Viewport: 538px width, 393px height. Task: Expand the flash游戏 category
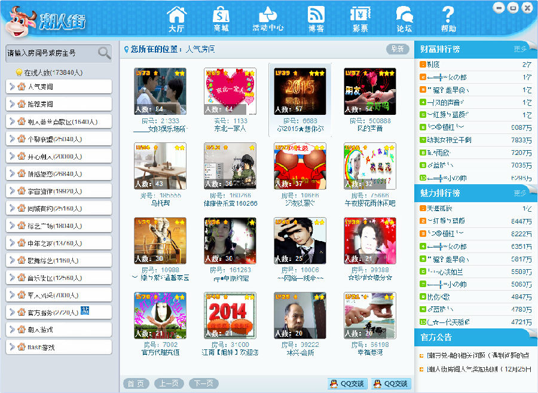tap(12, 347)
